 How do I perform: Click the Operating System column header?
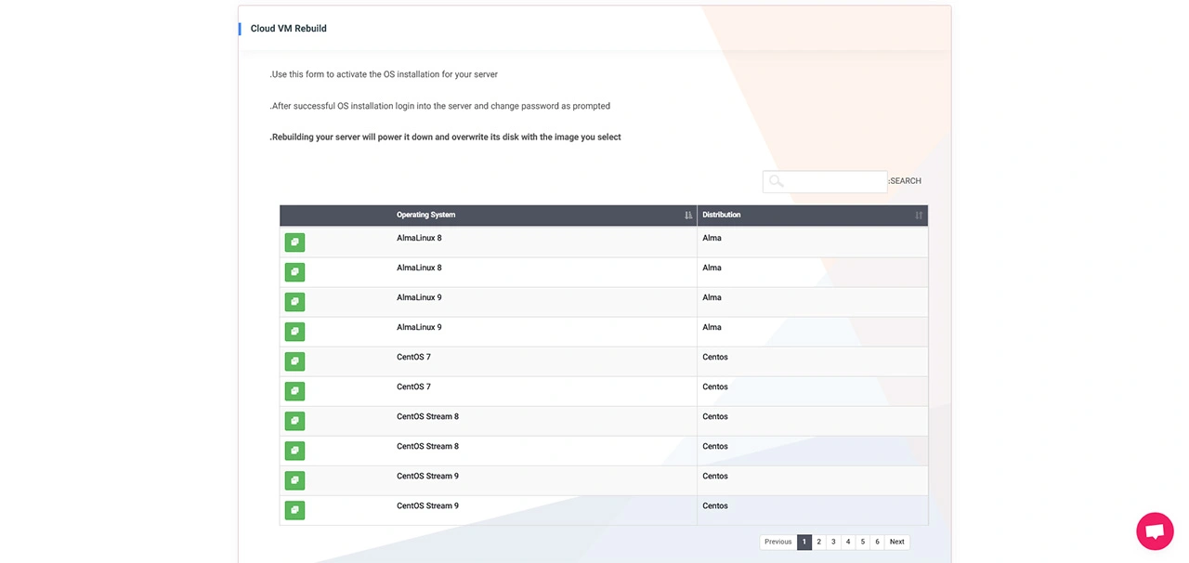(426, 216)
